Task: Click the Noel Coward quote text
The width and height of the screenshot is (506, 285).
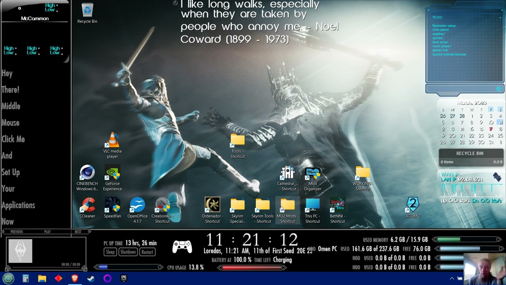Action: [259, 22]
